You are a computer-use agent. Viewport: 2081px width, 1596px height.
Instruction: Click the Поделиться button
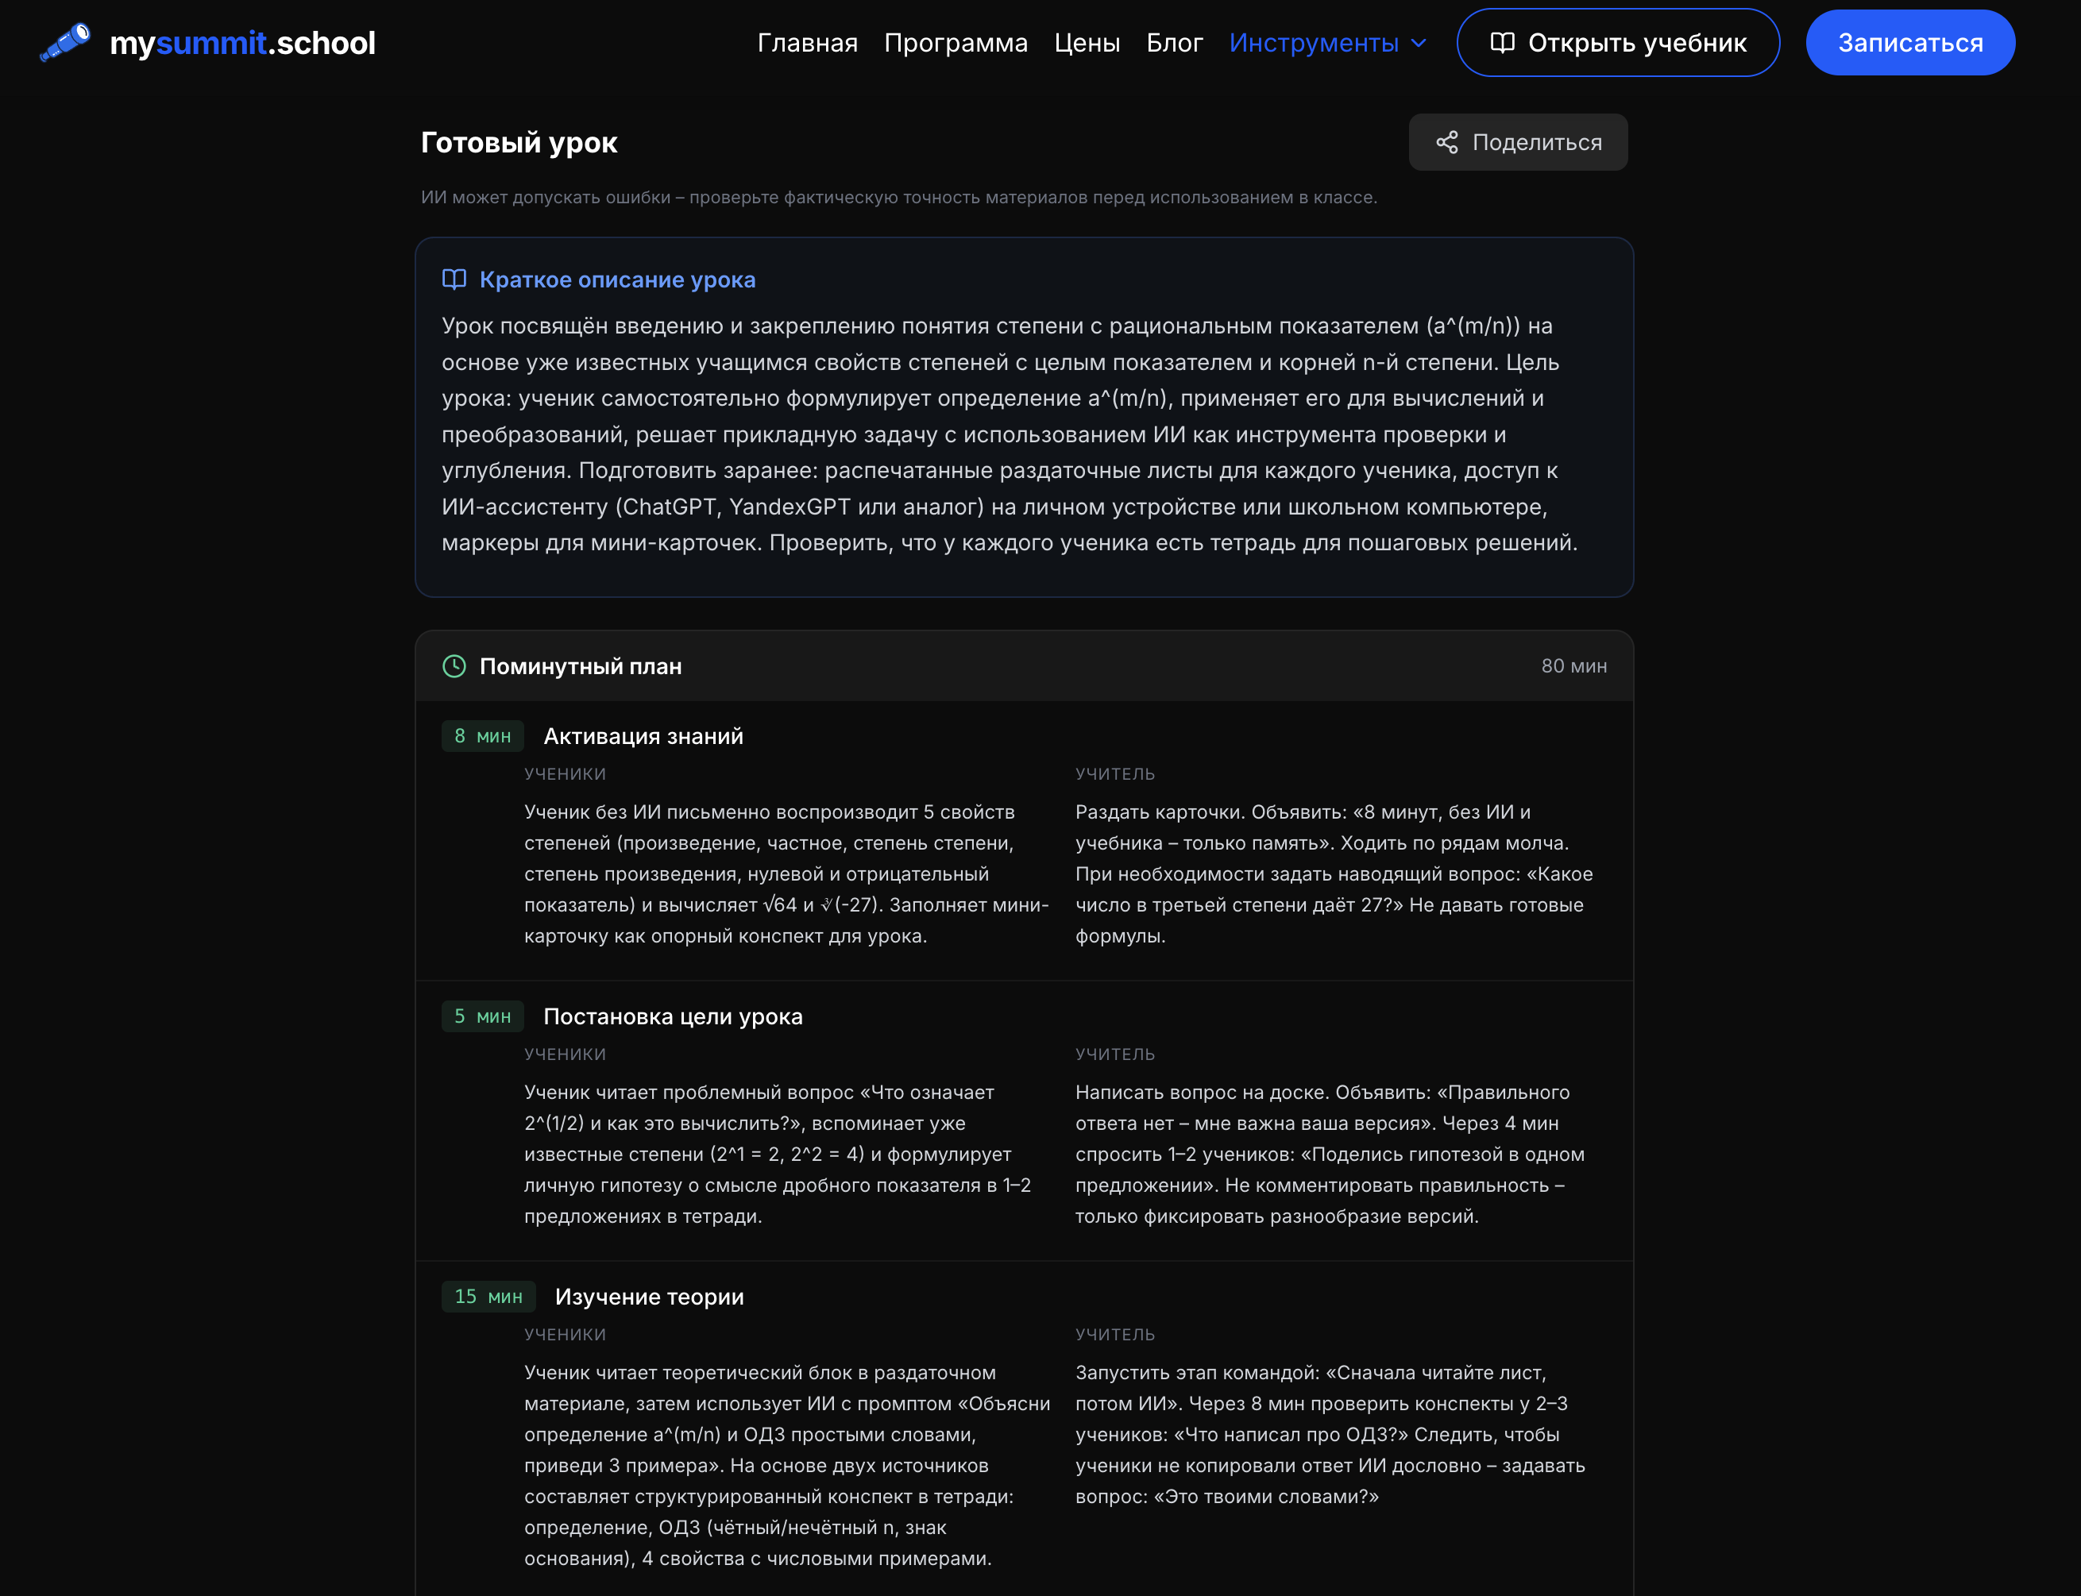pyautogui.click(x=1518, y=141)
